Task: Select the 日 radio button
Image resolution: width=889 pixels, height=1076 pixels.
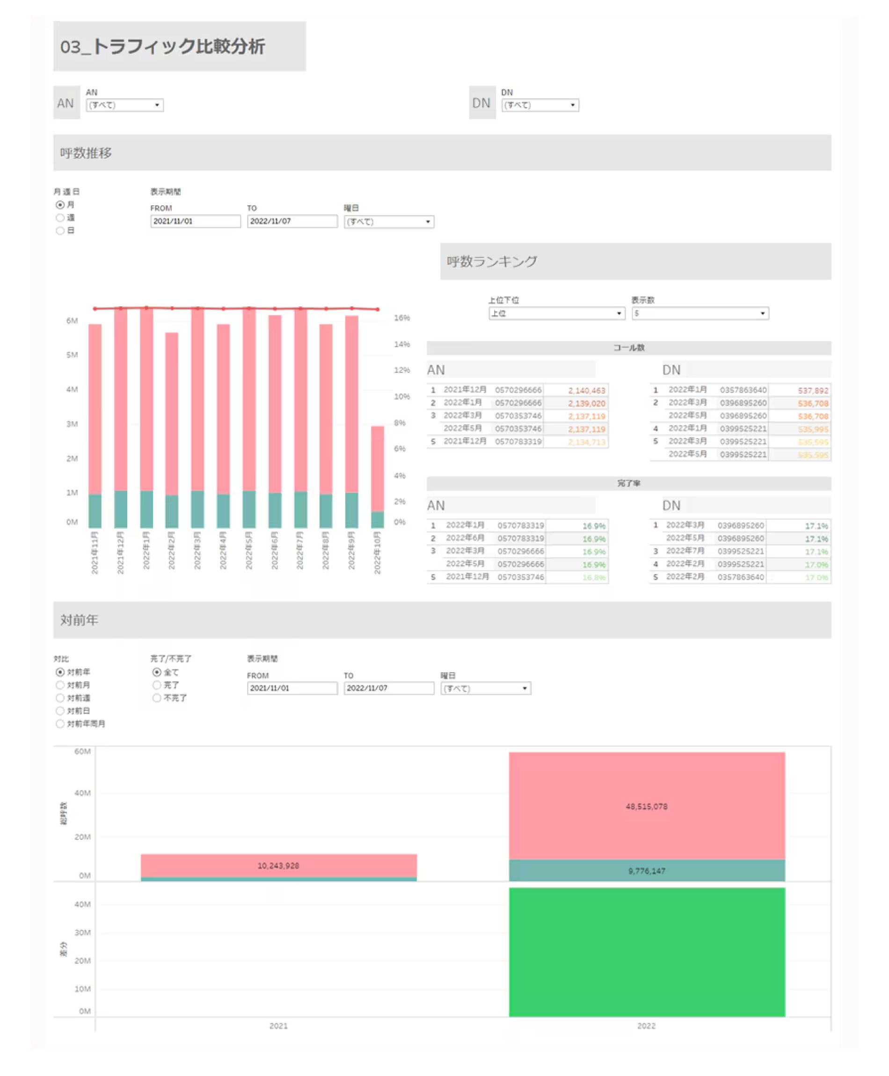Action: coord(60,230)
